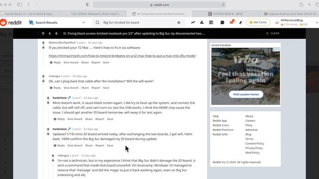319x179 pixels.
Task: Upvote milangoa's 'not a technician' comment
Action: click(x=53, y=156)
